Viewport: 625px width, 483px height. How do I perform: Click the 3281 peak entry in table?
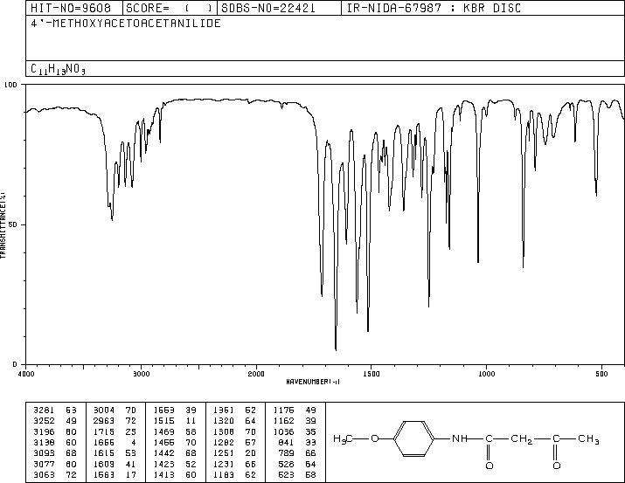54,411
